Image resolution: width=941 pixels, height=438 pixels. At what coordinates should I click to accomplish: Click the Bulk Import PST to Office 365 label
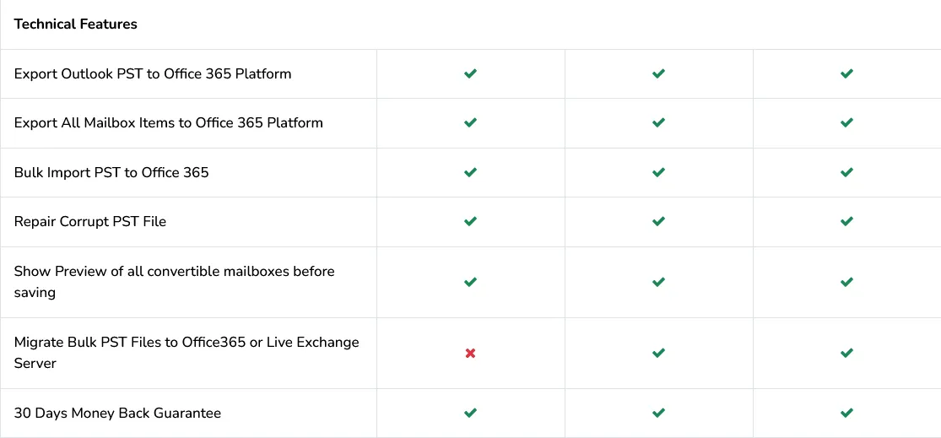click(x=111, y=172)
